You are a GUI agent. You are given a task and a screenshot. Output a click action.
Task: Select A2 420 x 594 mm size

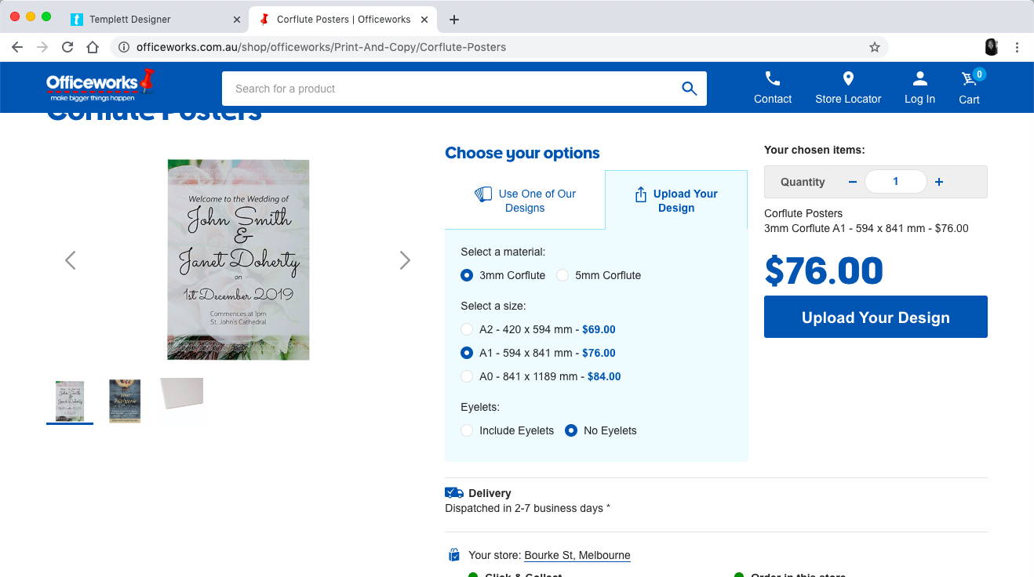[467, 329]
